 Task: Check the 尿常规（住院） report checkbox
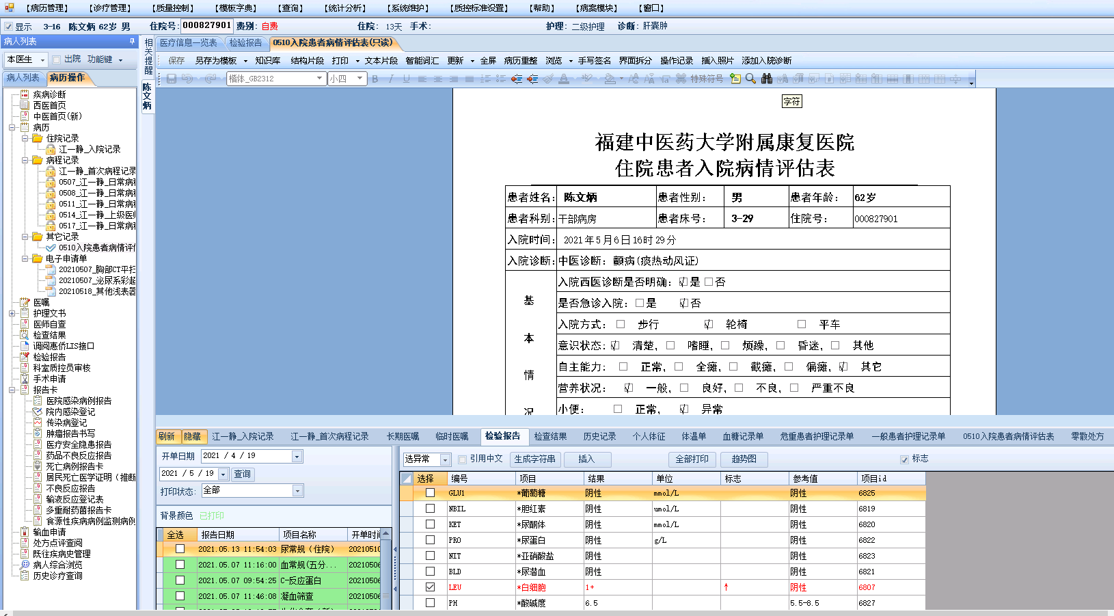pyautogui.click(x=180, y=549)
